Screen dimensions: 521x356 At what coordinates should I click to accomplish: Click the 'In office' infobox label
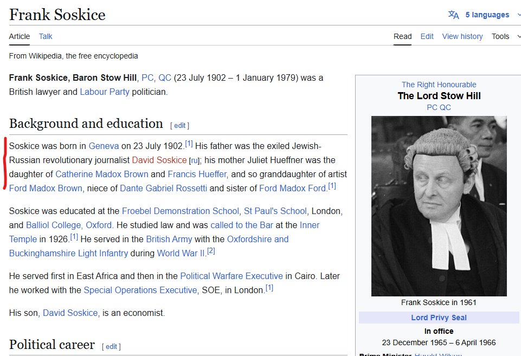click(x=439, y=331)
